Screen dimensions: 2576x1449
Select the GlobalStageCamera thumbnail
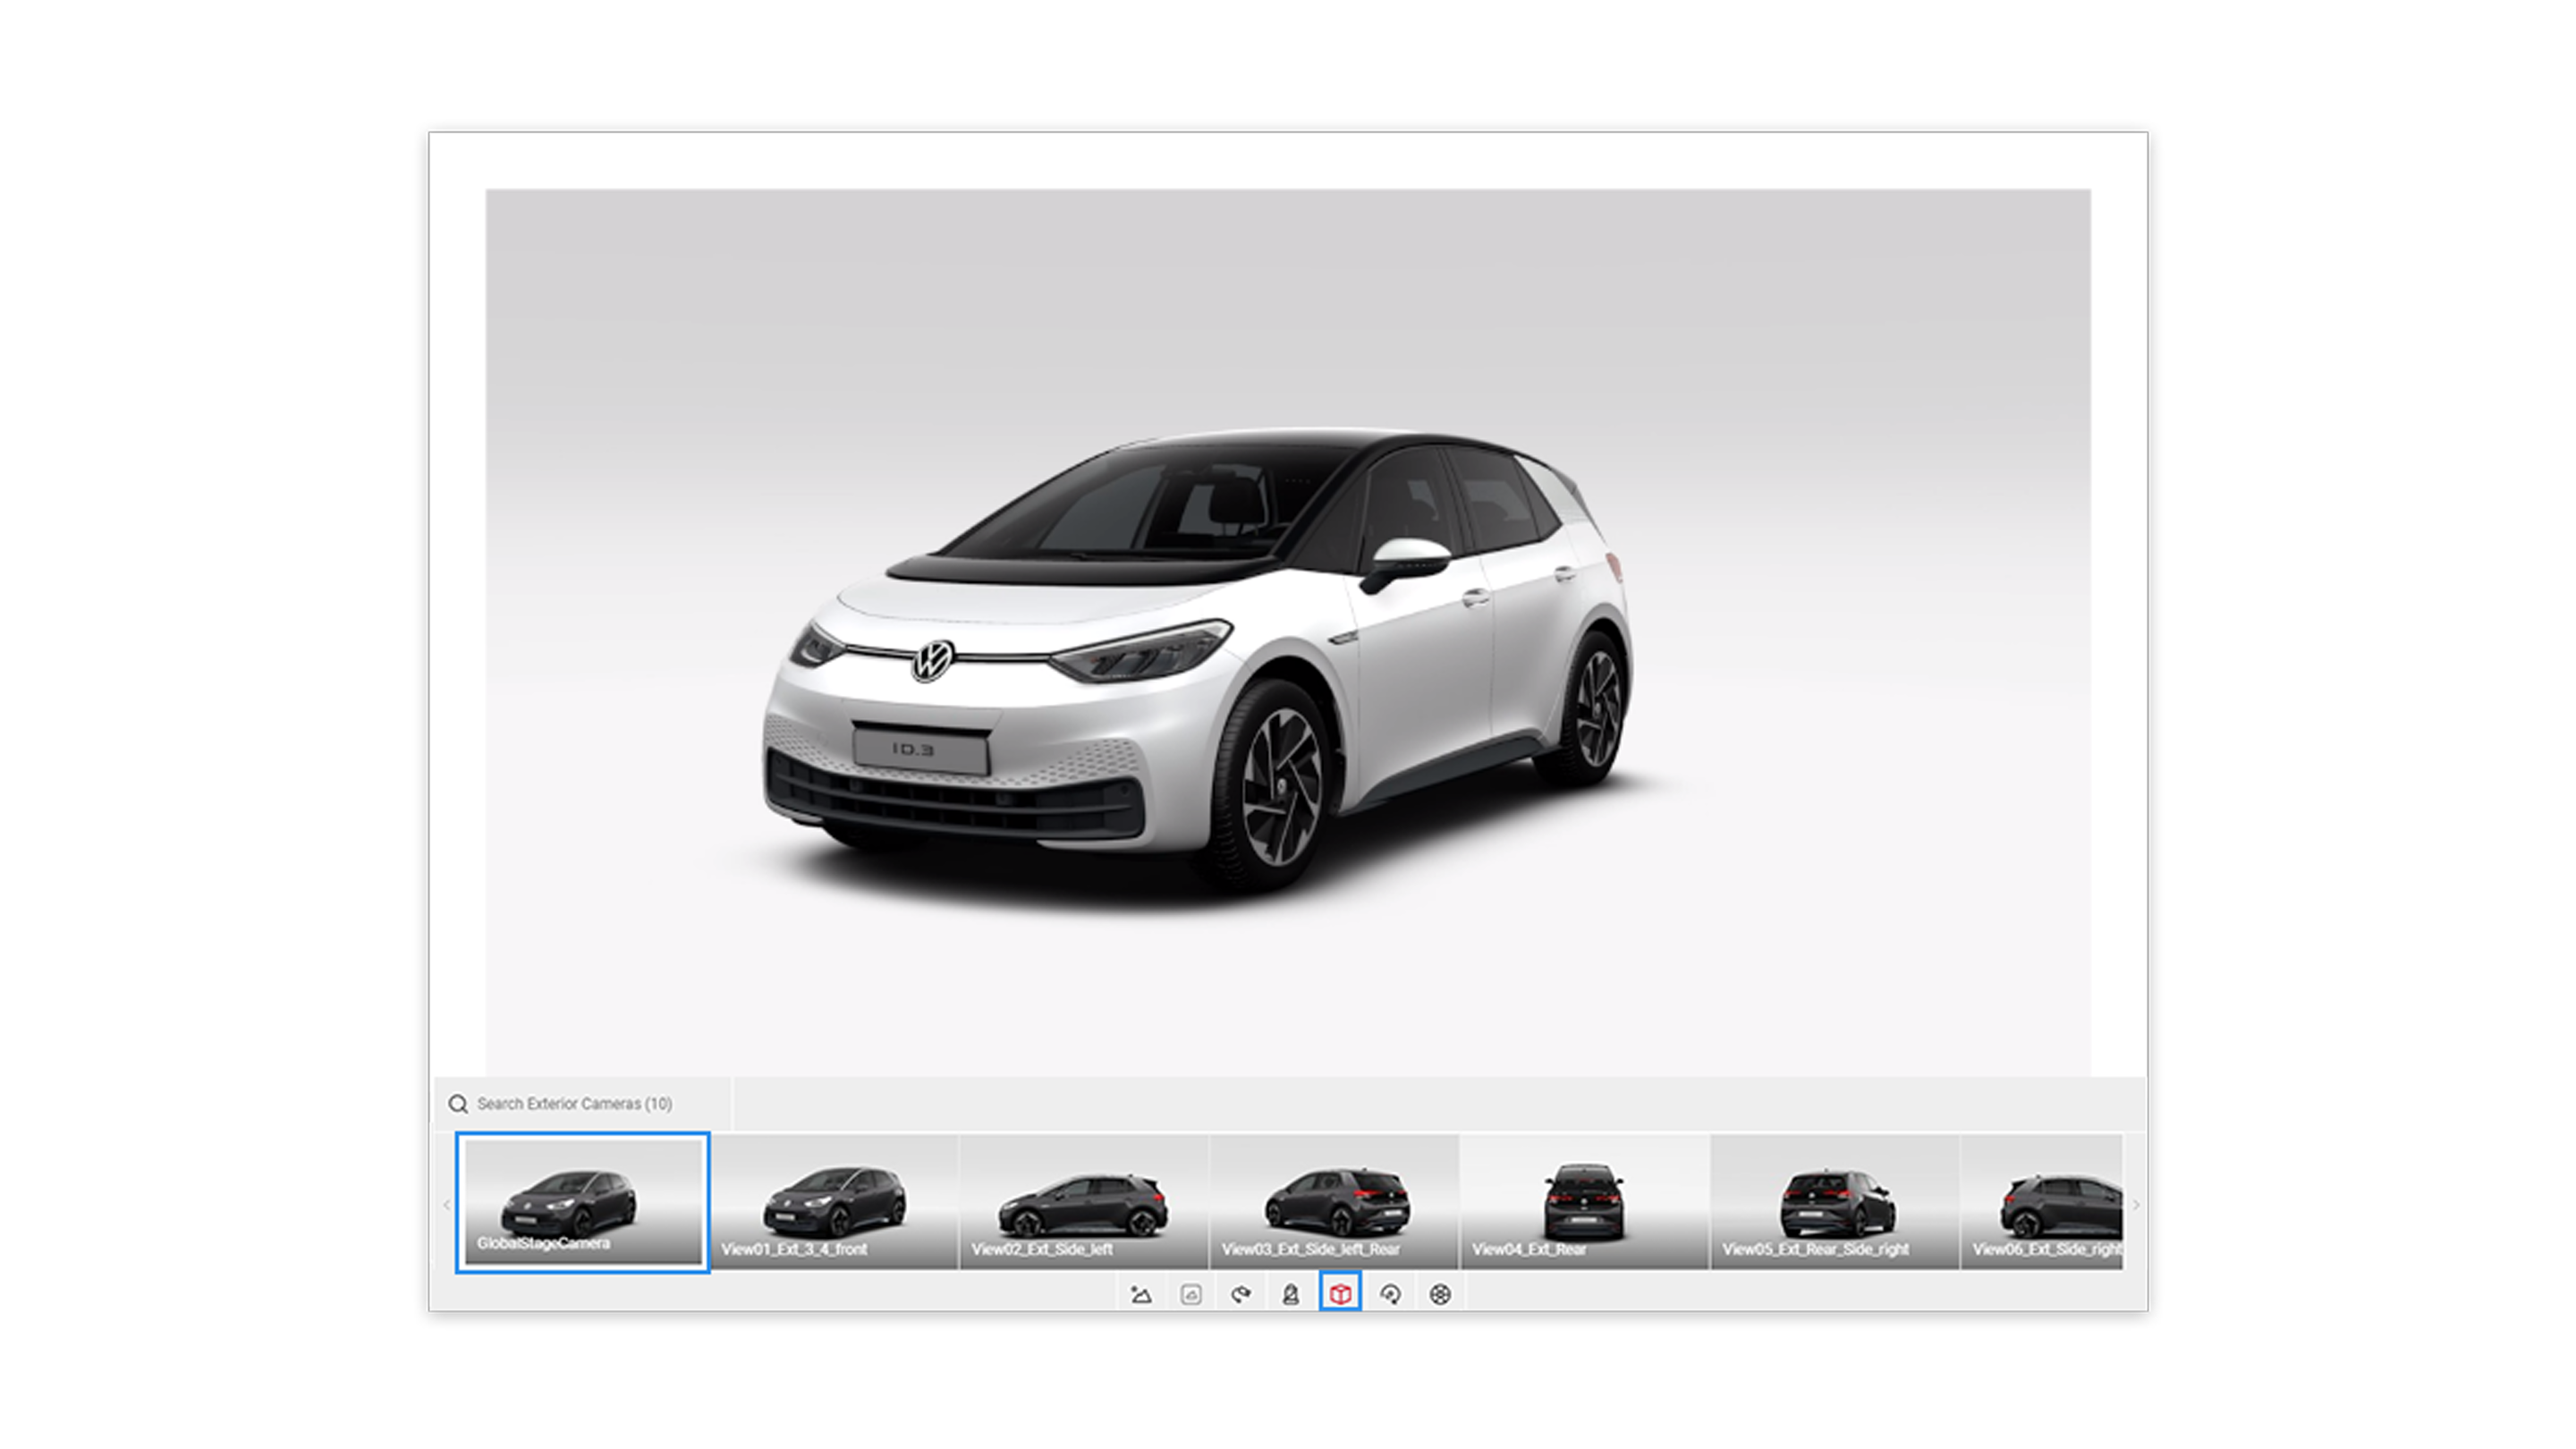pyautogui.click(x=583, y=1203)
